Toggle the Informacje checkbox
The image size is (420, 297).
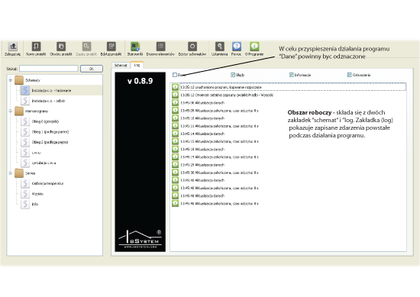pyautogui.click(x=292, y=75)
